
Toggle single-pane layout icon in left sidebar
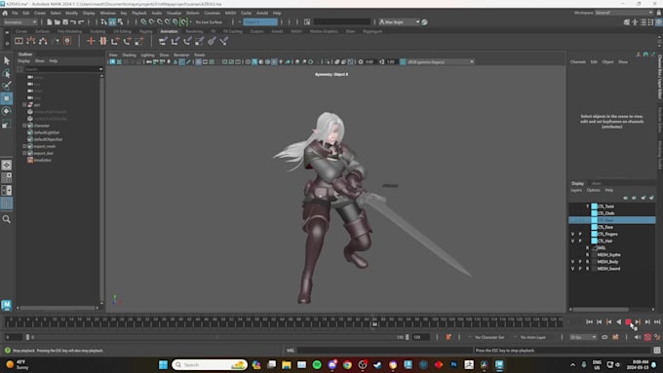pos(7,166)
